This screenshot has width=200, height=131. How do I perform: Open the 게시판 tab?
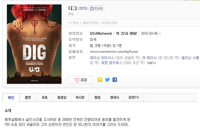(x=80, y=98)
